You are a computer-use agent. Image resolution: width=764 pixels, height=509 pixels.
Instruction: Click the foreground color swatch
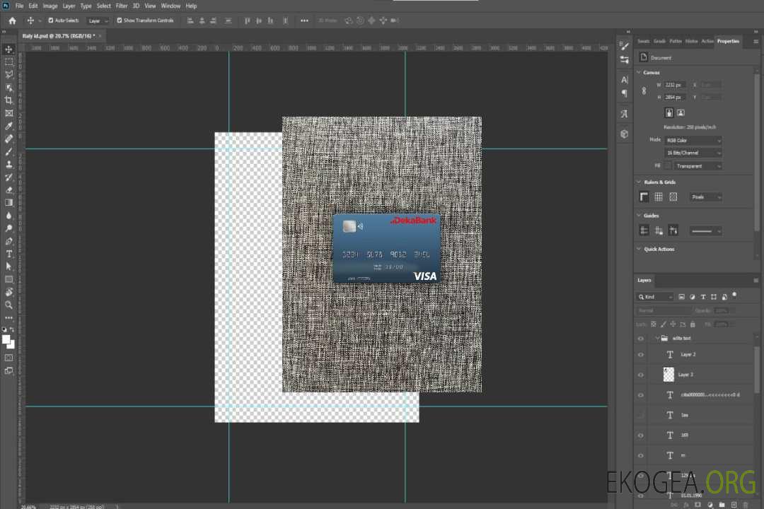click(6, 339)
